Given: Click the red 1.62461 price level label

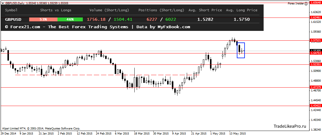Looking at the screenshot, I should 316,18.
